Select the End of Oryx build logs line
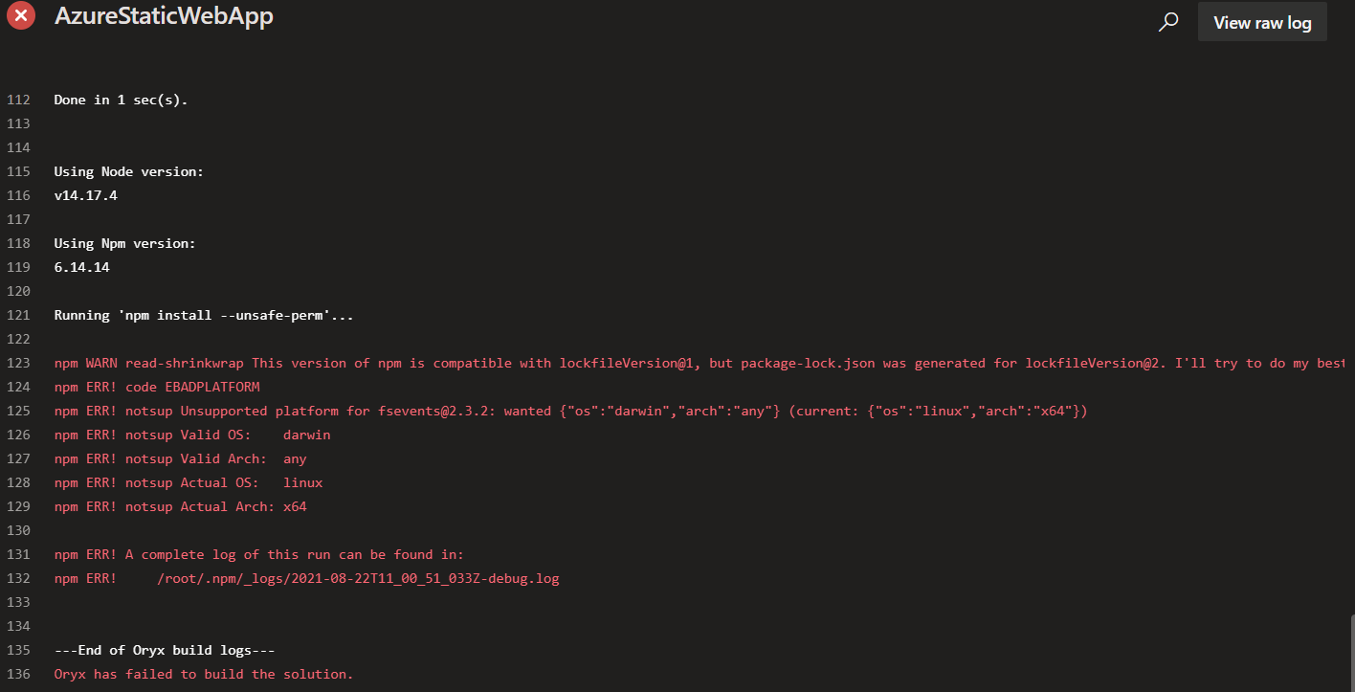 click(x=165, y=649)
